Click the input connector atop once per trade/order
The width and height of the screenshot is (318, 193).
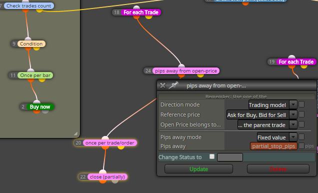point(105,138)
